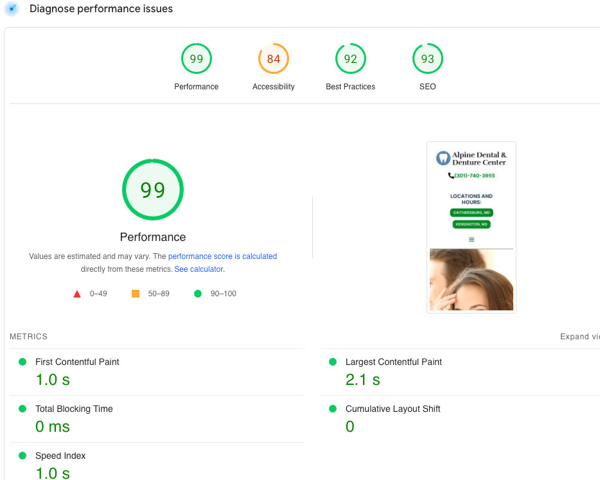Screen dimensions: 600x480
Task: Open the Best Practices score gauge
Action: pos(351,59)
